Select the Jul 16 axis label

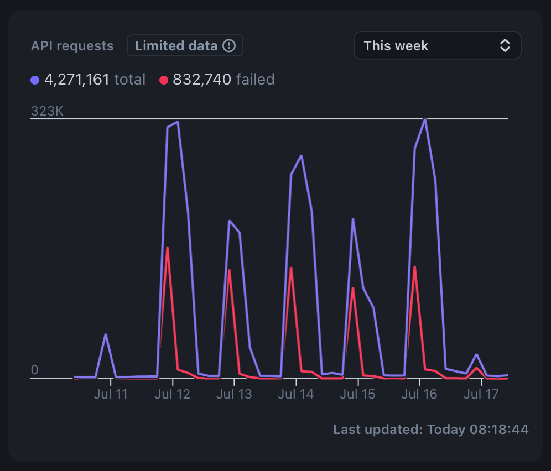(419, 394)
